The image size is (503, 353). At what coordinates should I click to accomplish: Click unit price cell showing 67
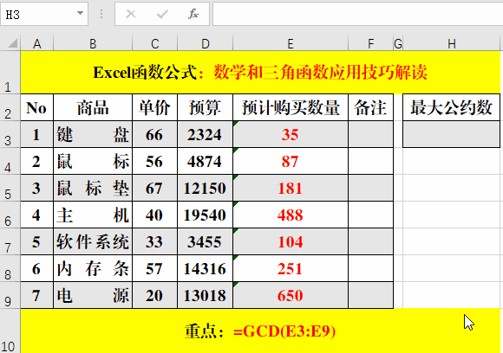point(154,189)
